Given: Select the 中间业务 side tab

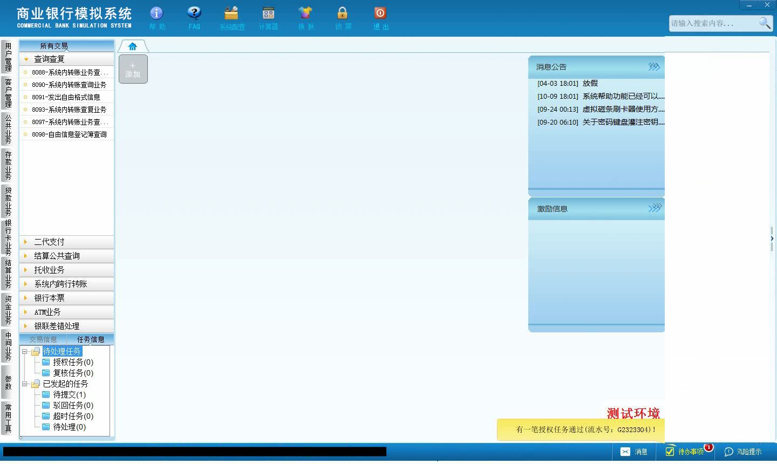Looking at the screenshot, I should pos(8,346).
